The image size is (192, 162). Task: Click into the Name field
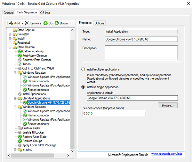(141, 39)
